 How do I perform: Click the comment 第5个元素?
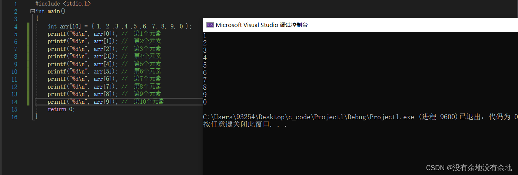[147, 64]
